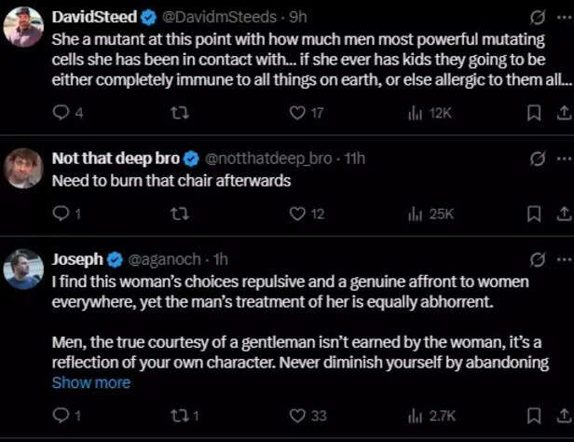The height and width of the screenshot is (442, 574).
Task: Reply to Not that deep bro's tweet
Action: [61, 214]
